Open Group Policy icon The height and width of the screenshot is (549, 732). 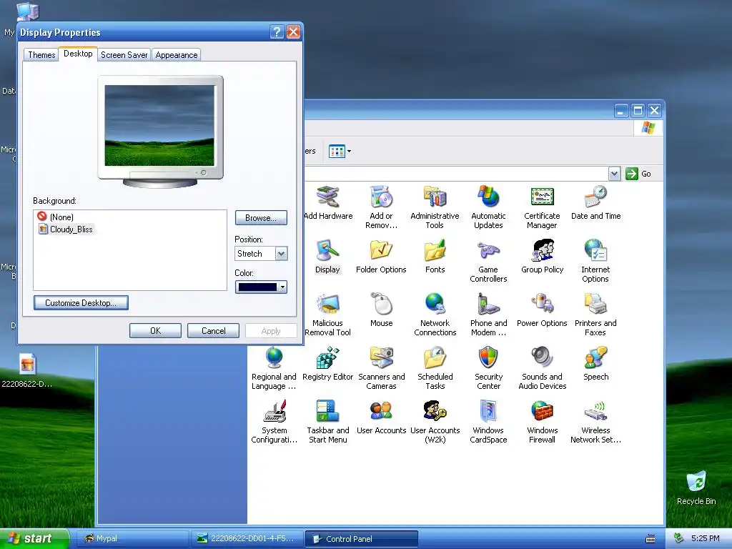[542, 251]
